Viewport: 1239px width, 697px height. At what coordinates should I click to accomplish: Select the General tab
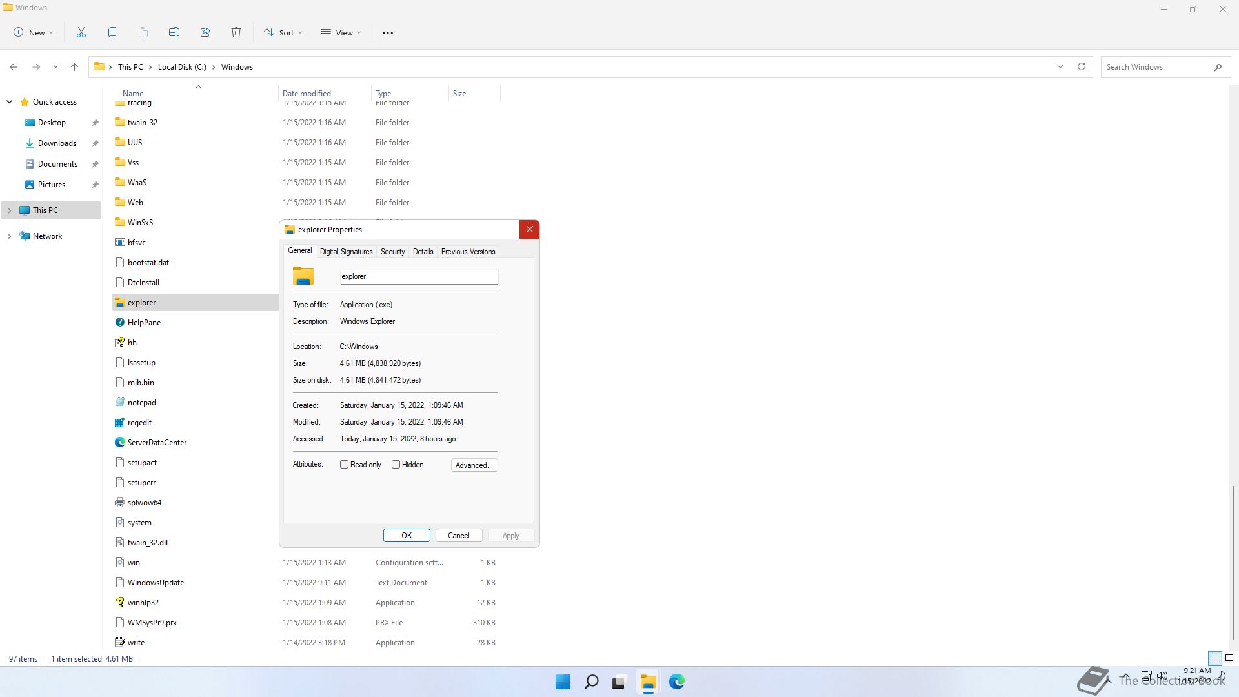coord(299,250)
